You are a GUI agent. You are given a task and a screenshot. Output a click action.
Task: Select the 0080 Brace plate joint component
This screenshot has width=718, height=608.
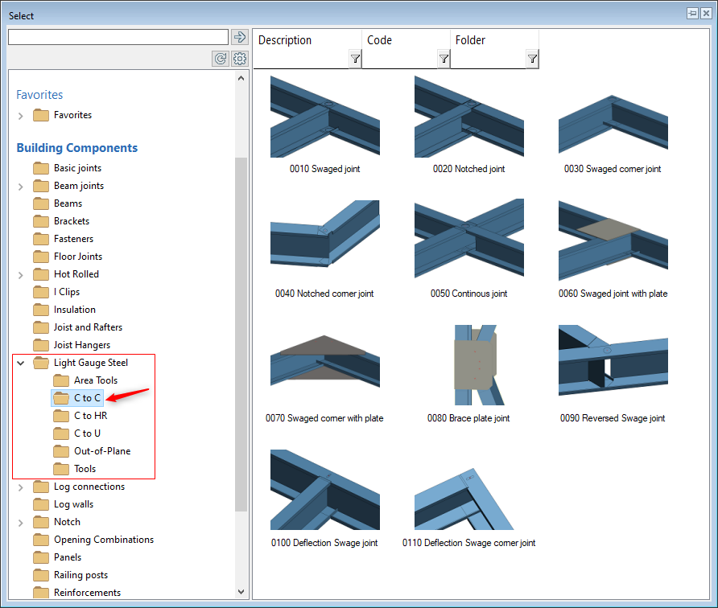tap(468, 366)
